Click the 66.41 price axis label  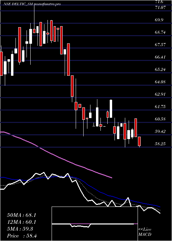click(161, 57)
